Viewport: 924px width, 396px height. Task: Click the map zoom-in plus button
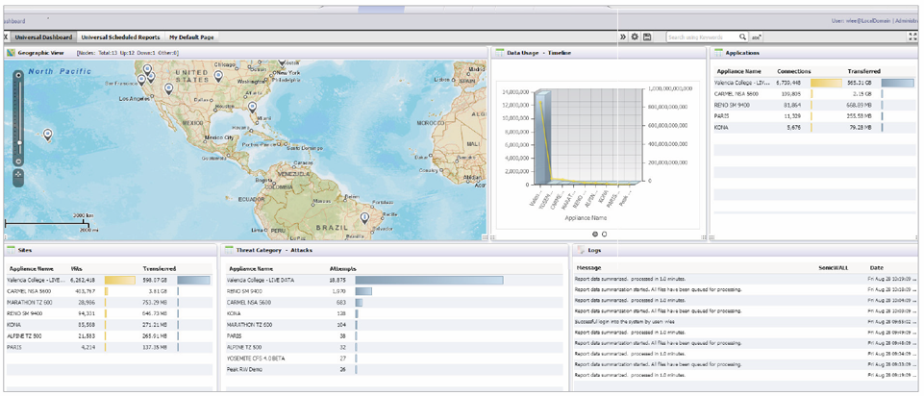pyautogui.click(x=18, y=75)
